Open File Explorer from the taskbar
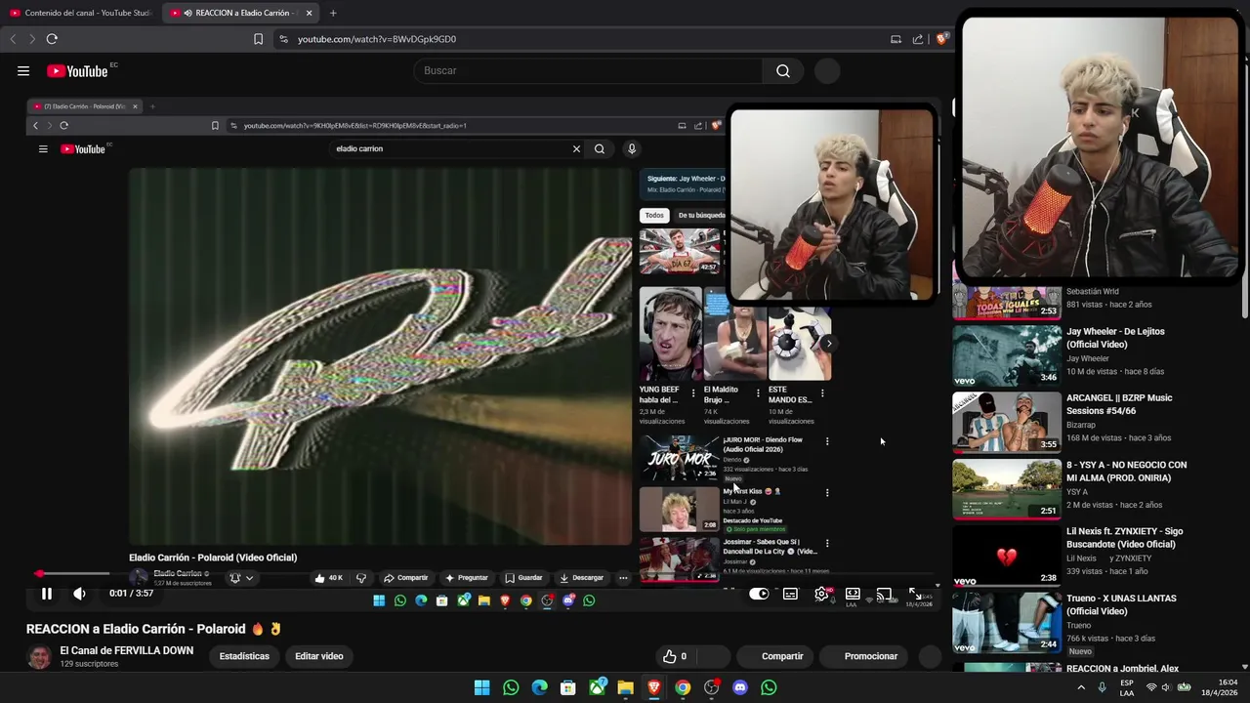 tap(625, 687)
